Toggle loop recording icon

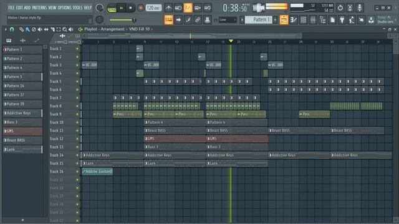point(208,8)
